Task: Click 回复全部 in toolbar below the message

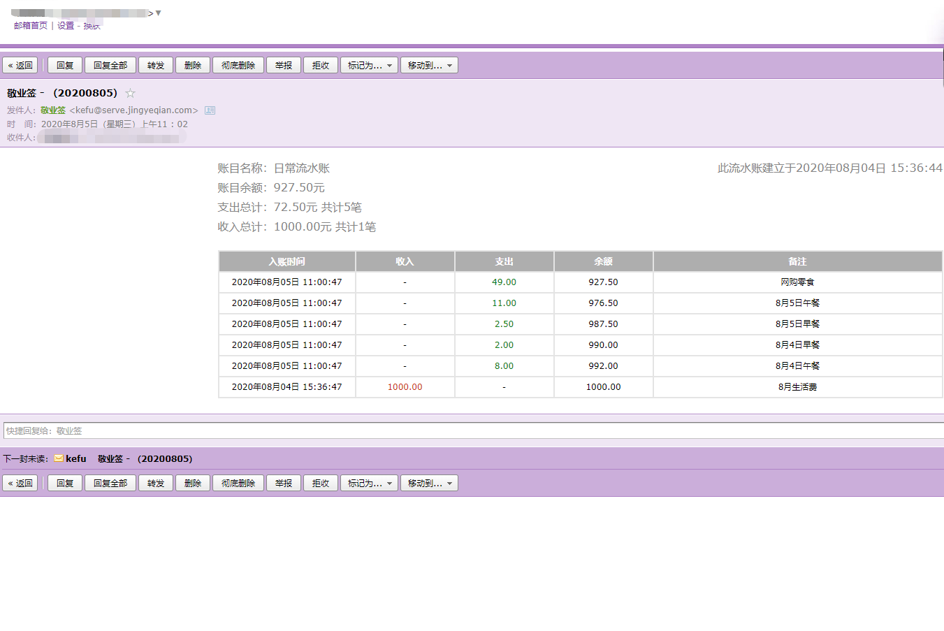Action: [x=110, y=483]
